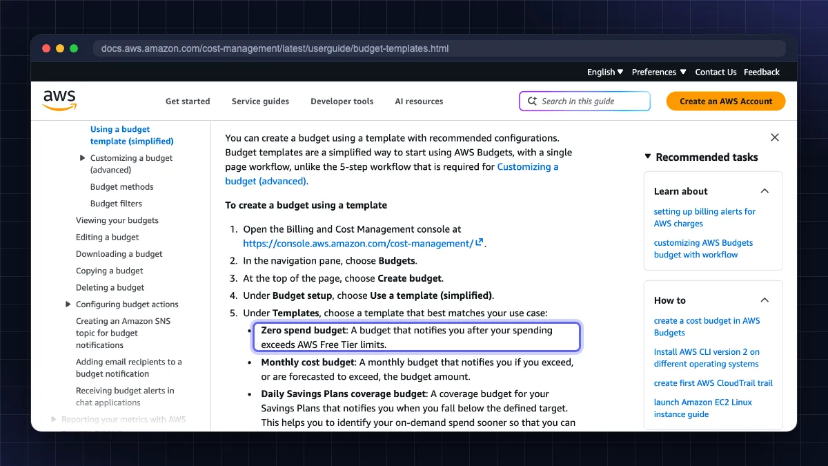Image resolution: width=828 pixels, height=466 pixels.
Task: Close the Recommended tasks panel
Action: click(x=775, y=137)
